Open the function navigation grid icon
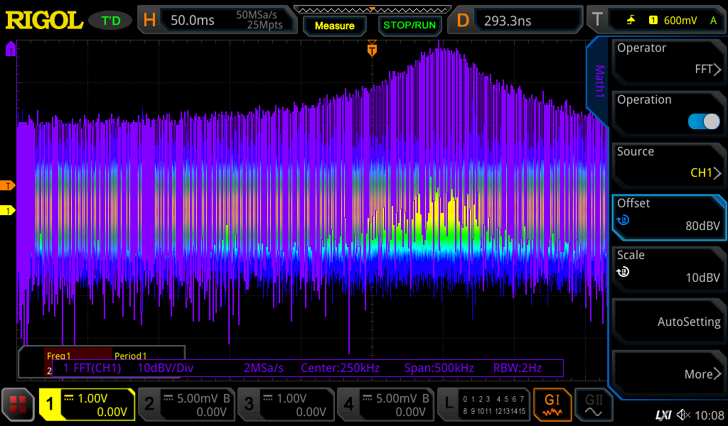This screenshot has height=426, width=728. pyautogui.click(x=18, y=405)
